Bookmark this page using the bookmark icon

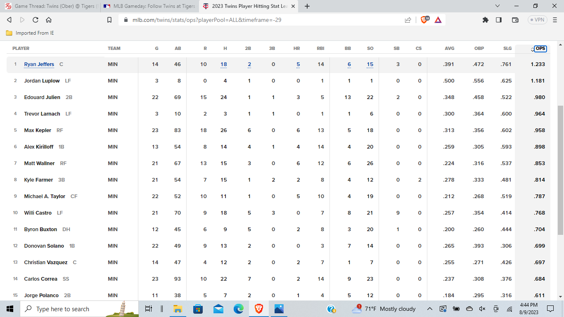[109, 20]
